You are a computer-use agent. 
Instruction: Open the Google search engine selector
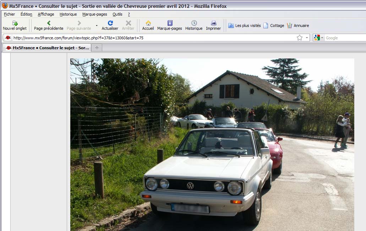[319, 38]
